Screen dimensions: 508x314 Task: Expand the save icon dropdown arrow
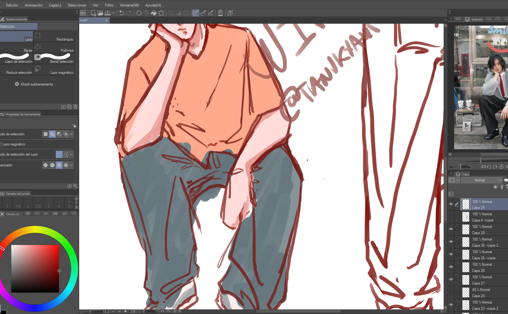tap(113, 13)
